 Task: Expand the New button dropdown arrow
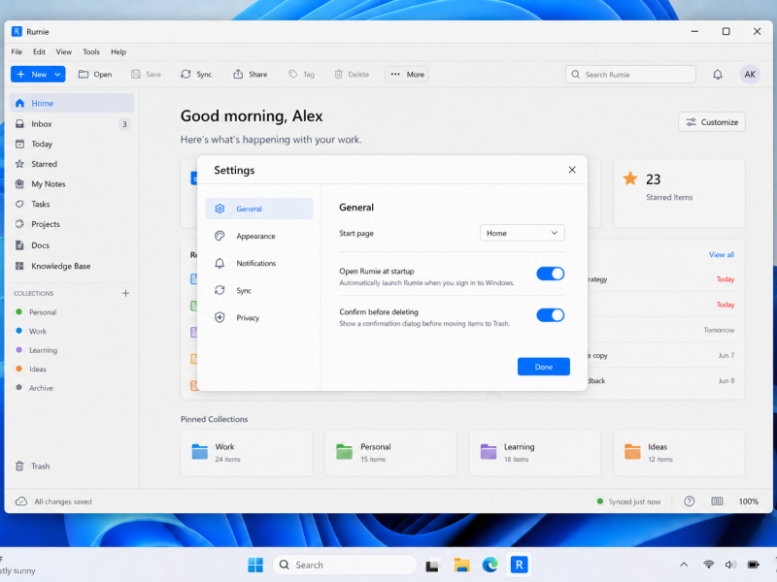coord(57,75)
